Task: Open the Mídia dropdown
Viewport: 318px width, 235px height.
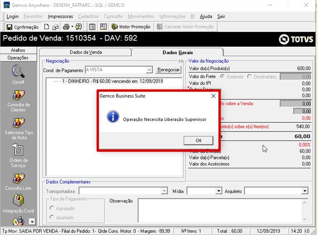Action: [218, 191]
